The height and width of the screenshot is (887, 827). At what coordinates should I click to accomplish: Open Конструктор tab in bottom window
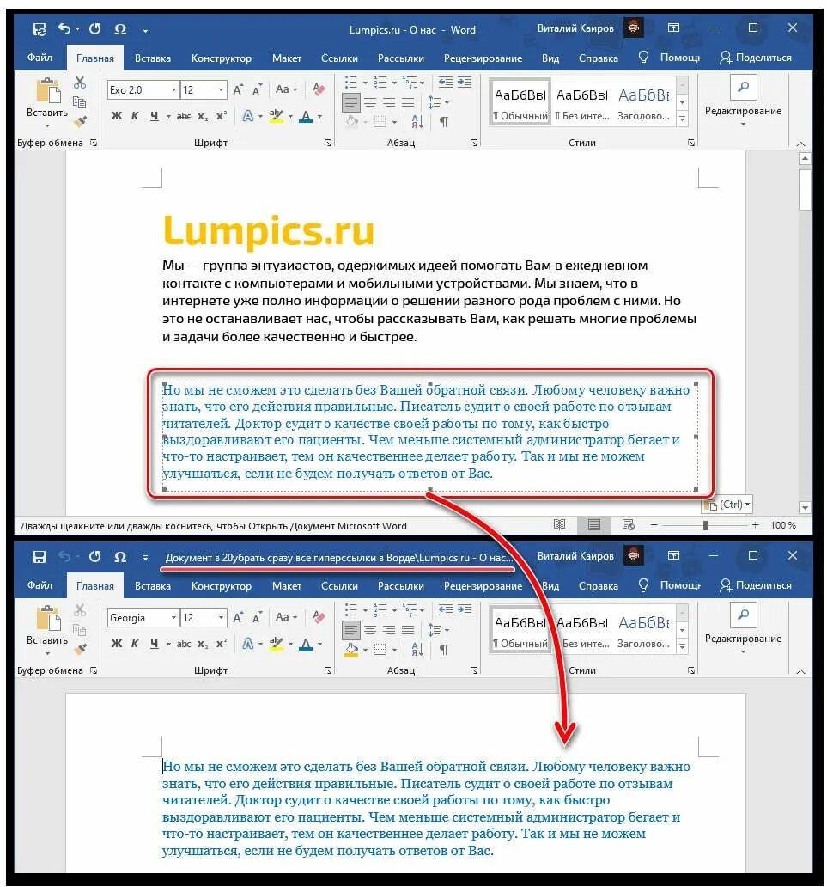(x=221, y=585)
